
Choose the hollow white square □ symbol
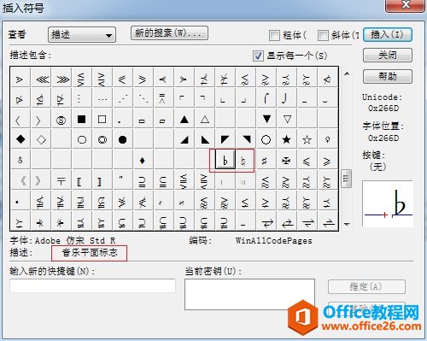(x=102, y=119)
